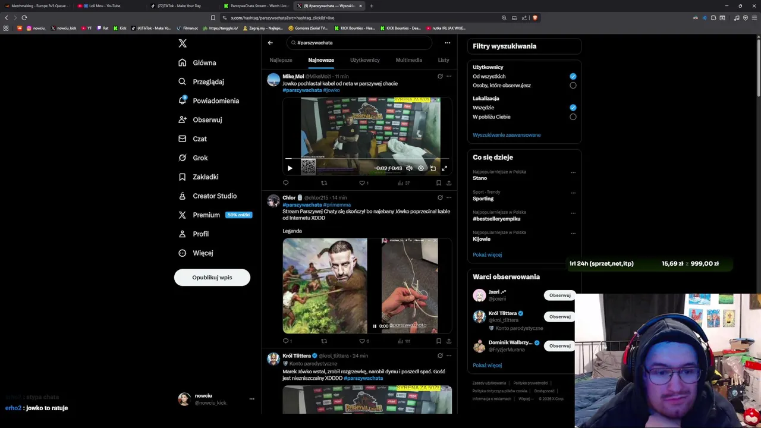Screen dimensions: 761x428
Task: Repost the Chlor post
Action: (324, 341)
